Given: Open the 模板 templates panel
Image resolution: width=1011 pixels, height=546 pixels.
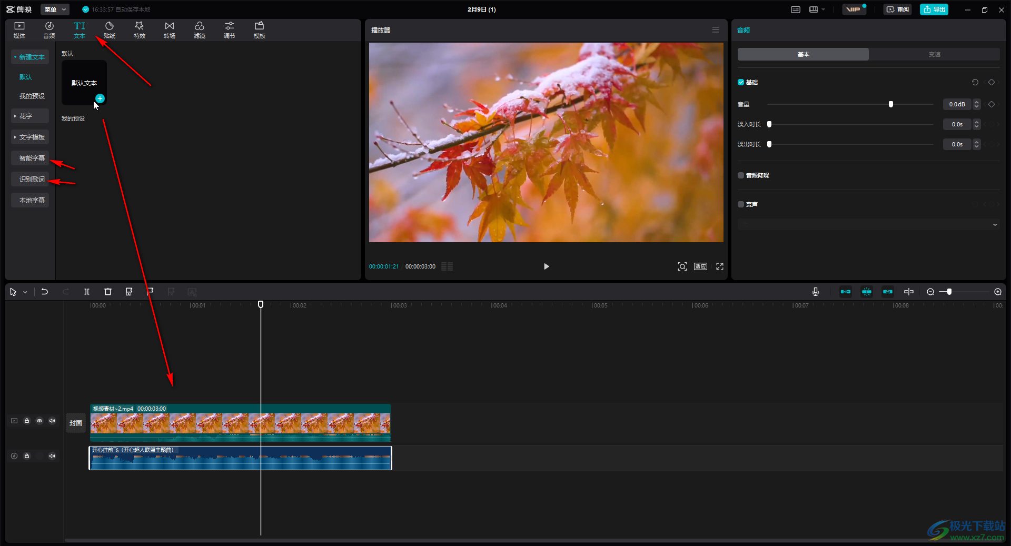Looking at the screenshot, I should (260, 30).
